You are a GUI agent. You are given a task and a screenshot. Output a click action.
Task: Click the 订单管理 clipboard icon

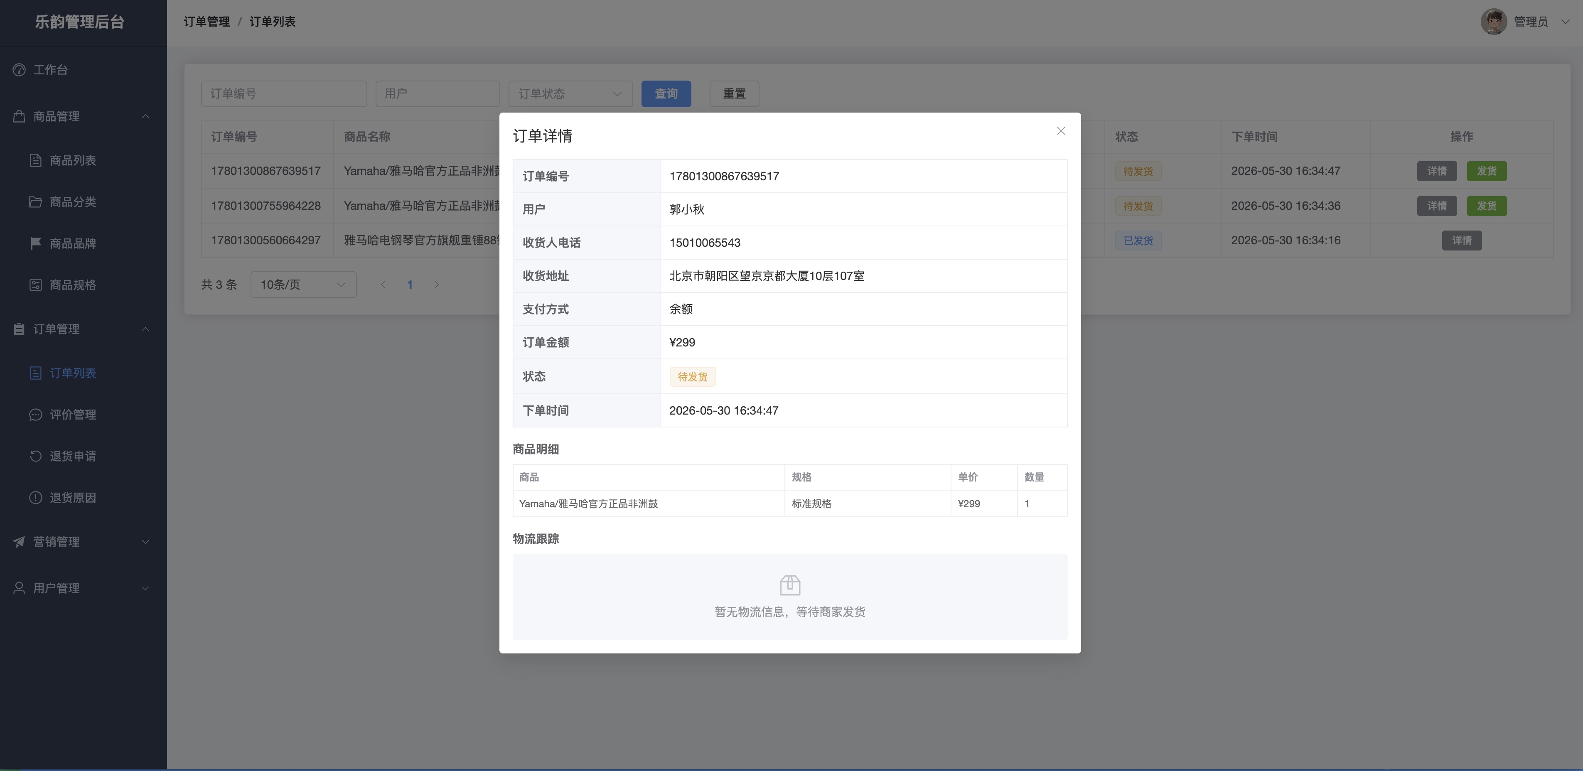19,329
